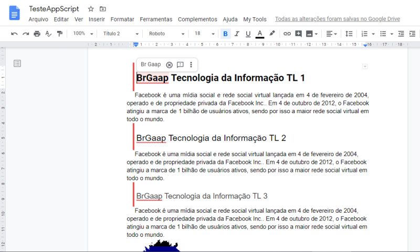Move document with folder icon
Screen dimensions: 420x252
click(102, 9)
